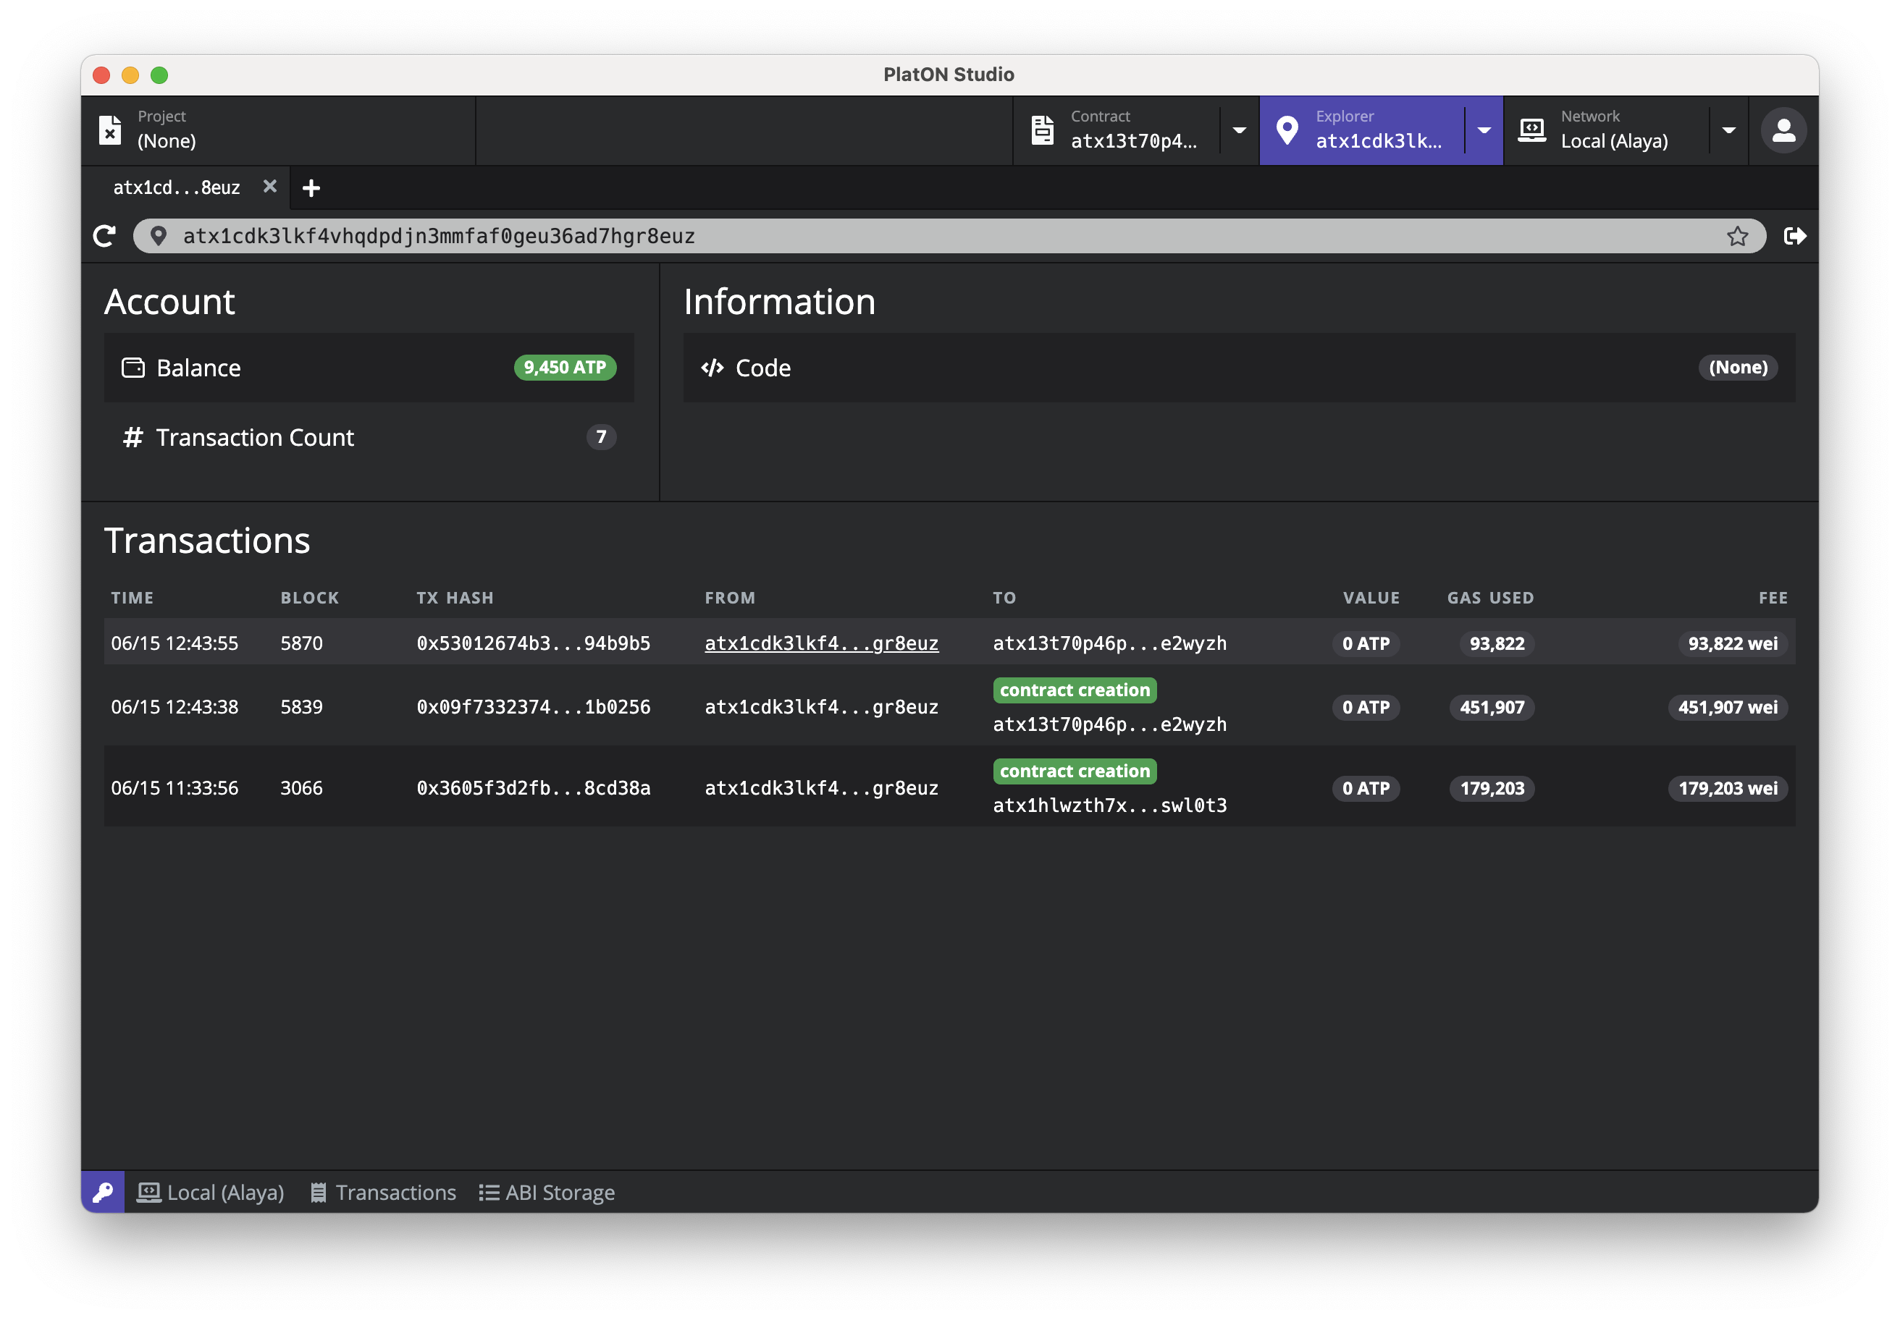
Task: Click the refresh icon beside address bar
Action: (x=104, y=237)
